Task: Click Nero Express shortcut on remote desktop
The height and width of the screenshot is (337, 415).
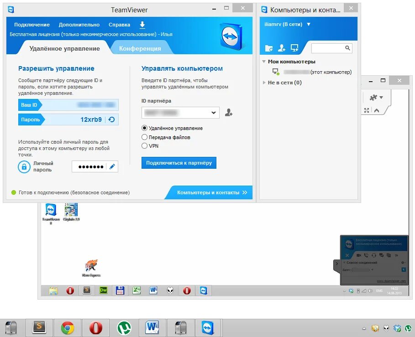Action: tap(91, 268)
